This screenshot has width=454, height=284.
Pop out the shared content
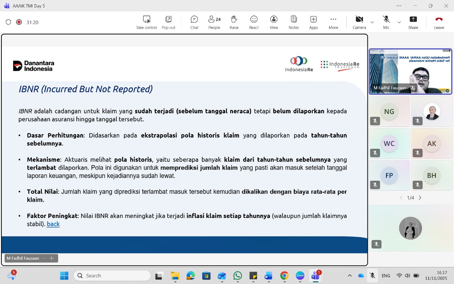point(168,22)
